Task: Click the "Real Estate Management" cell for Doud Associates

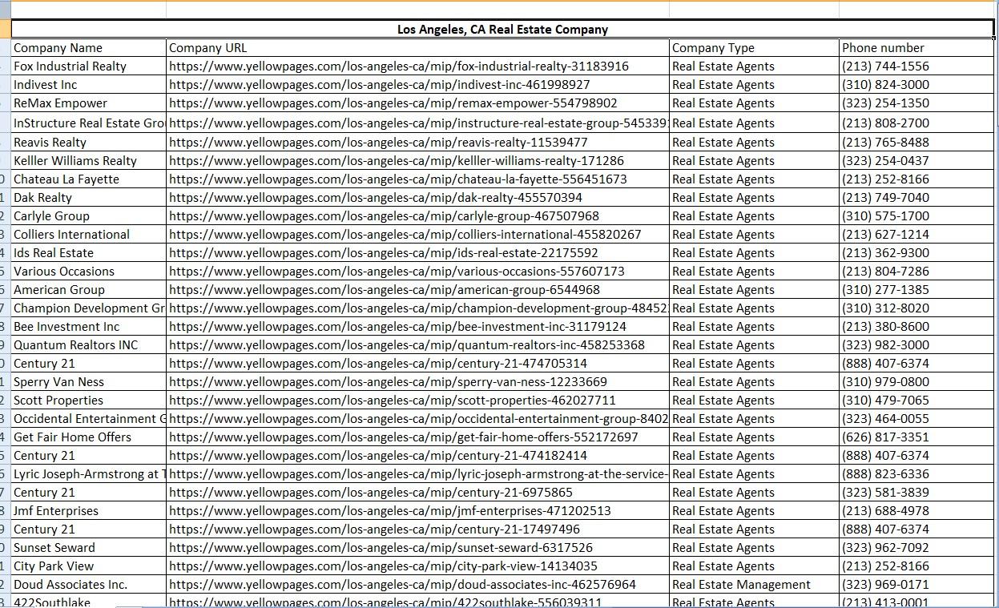Action: point(742,584)
